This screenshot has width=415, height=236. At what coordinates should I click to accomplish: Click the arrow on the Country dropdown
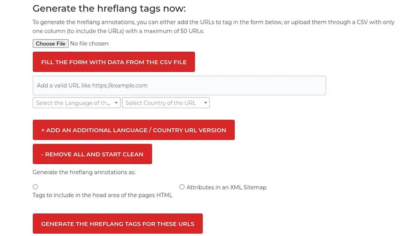[206, 103]
